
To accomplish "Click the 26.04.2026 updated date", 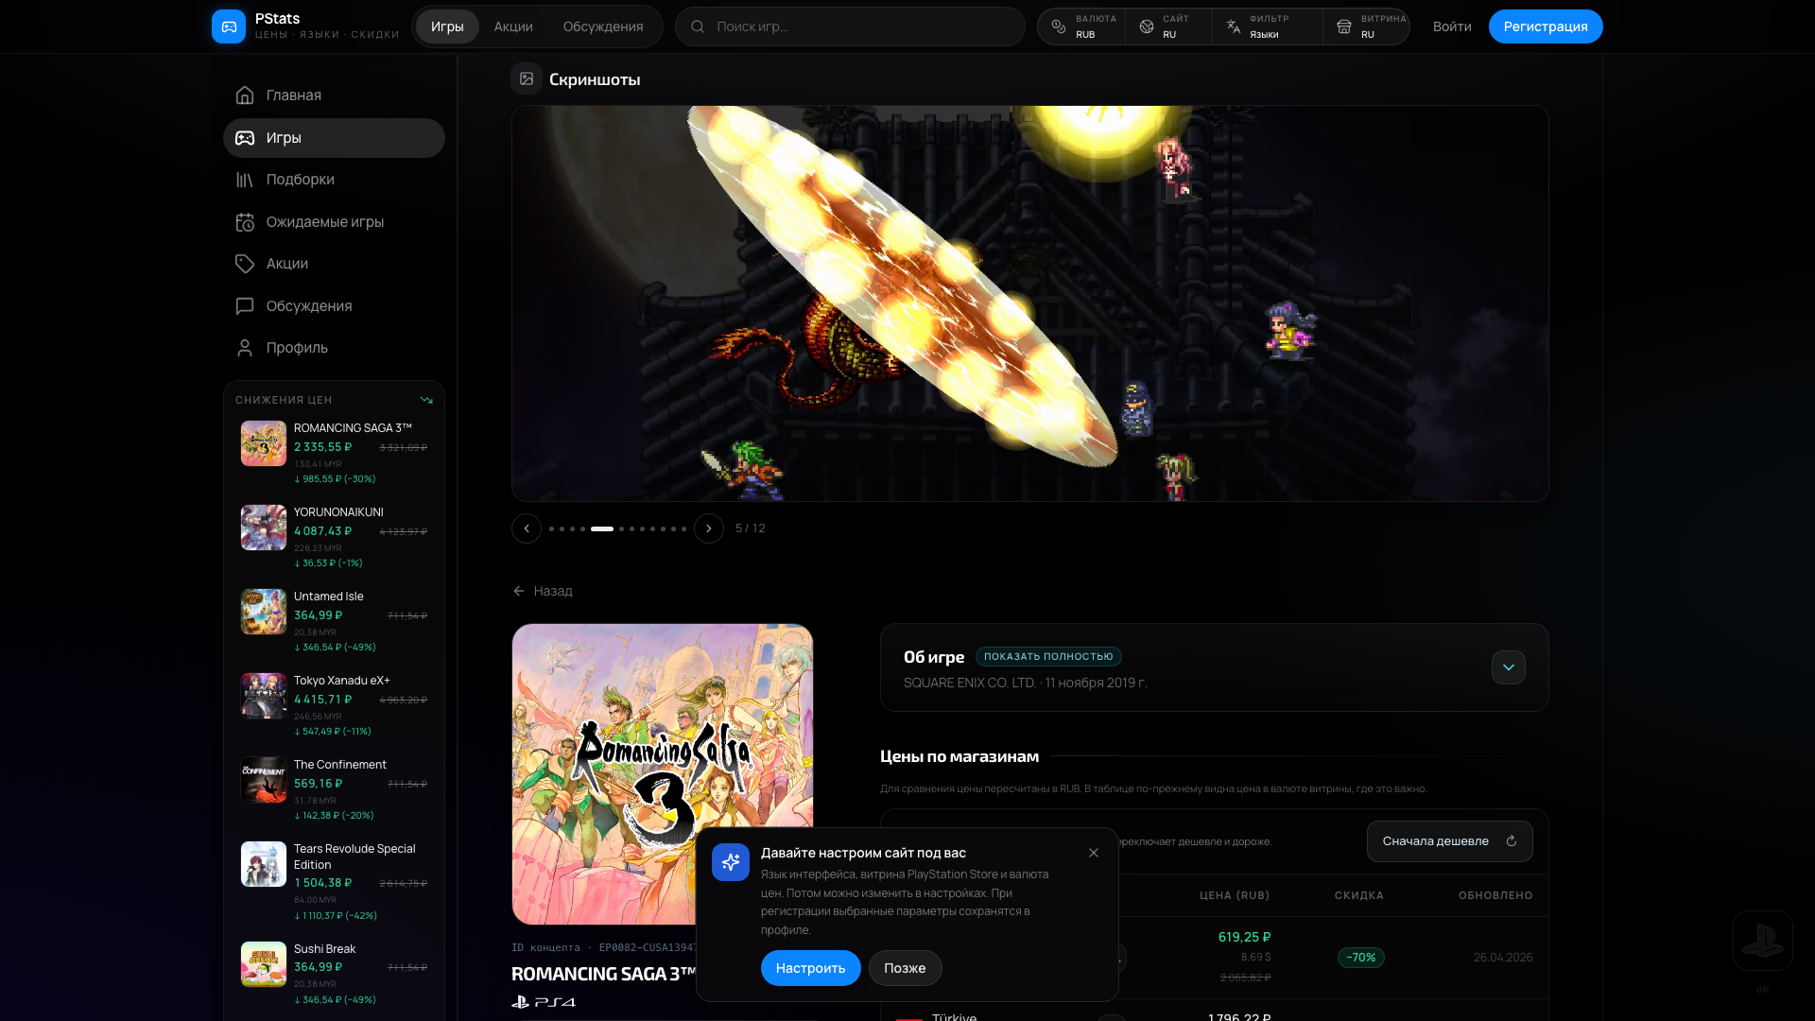I will (1503, 958).
